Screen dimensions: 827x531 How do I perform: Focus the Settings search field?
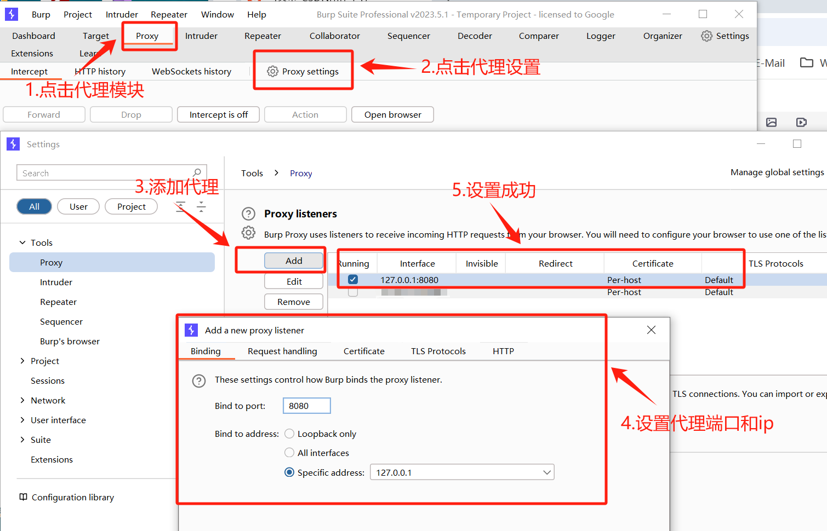(112, 172)
